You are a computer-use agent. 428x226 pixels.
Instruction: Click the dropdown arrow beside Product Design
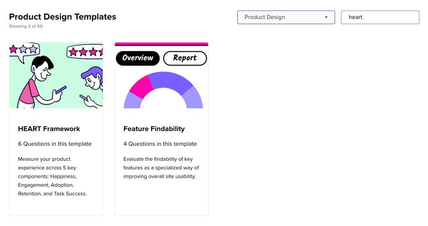click(x=326, y=17)
